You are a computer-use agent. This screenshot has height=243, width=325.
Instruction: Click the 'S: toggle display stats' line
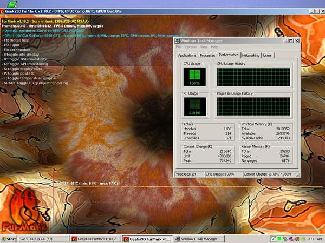(22, 69)
